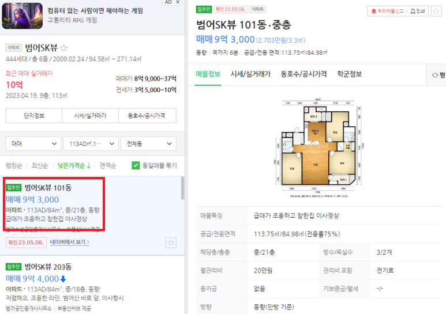The width and height of the screenshot is (446, 314).
Task: Favorite 범어SK뷰 complex with star icon
Action: (64, 48)
